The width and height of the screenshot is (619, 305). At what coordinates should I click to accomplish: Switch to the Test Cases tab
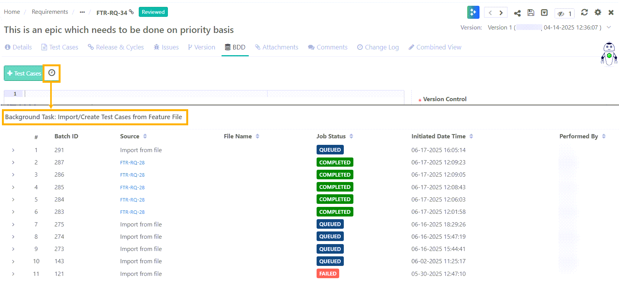(60, 47)
